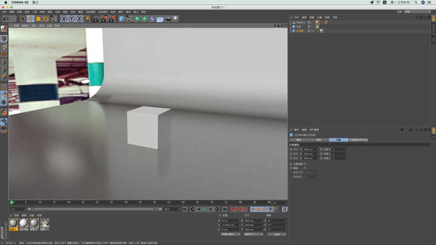
Task: Click the 尺寸 . X size field
Action: coord(308,149)
